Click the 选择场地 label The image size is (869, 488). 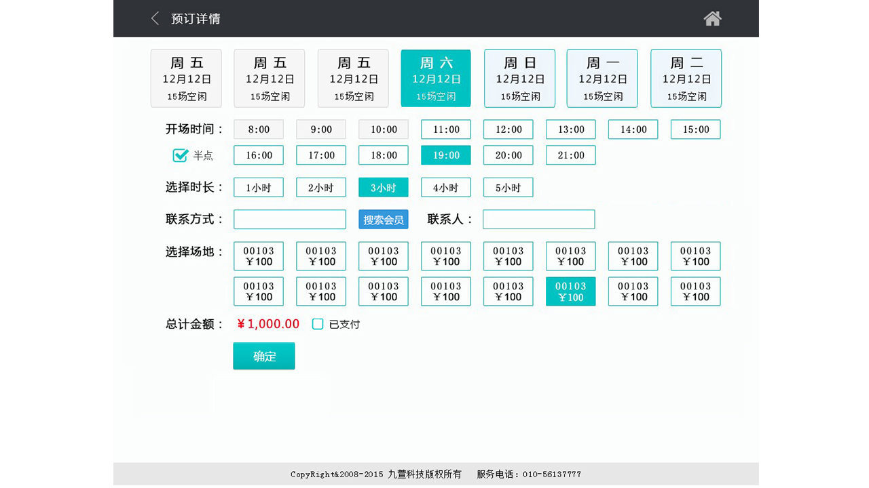[x=194, y=251]
